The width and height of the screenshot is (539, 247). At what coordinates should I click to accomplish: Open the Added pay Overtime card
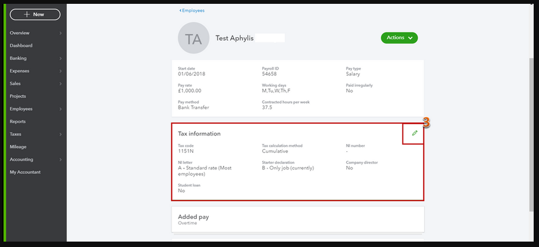point(298,219)
